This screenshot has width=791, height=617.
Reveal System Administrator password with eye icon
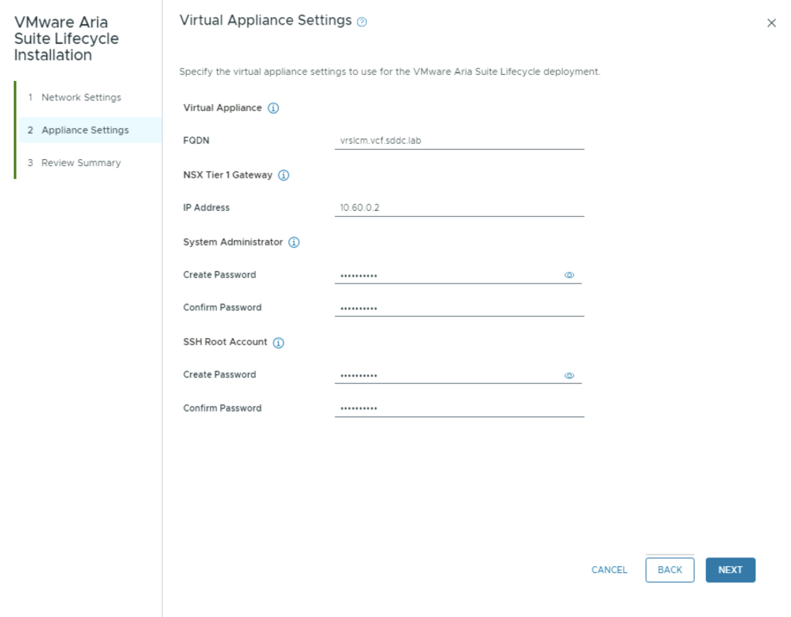coord(569,275)
